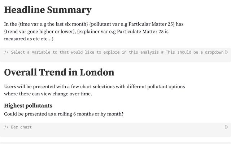The image size is (231, 144).
Task: Click the 'Headline Summary' heading
Action: [x=48, y=10]
